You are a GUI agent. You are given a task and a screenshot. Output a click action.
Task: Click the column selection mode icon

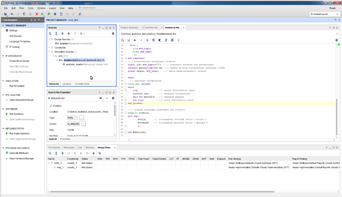point(172,40)
